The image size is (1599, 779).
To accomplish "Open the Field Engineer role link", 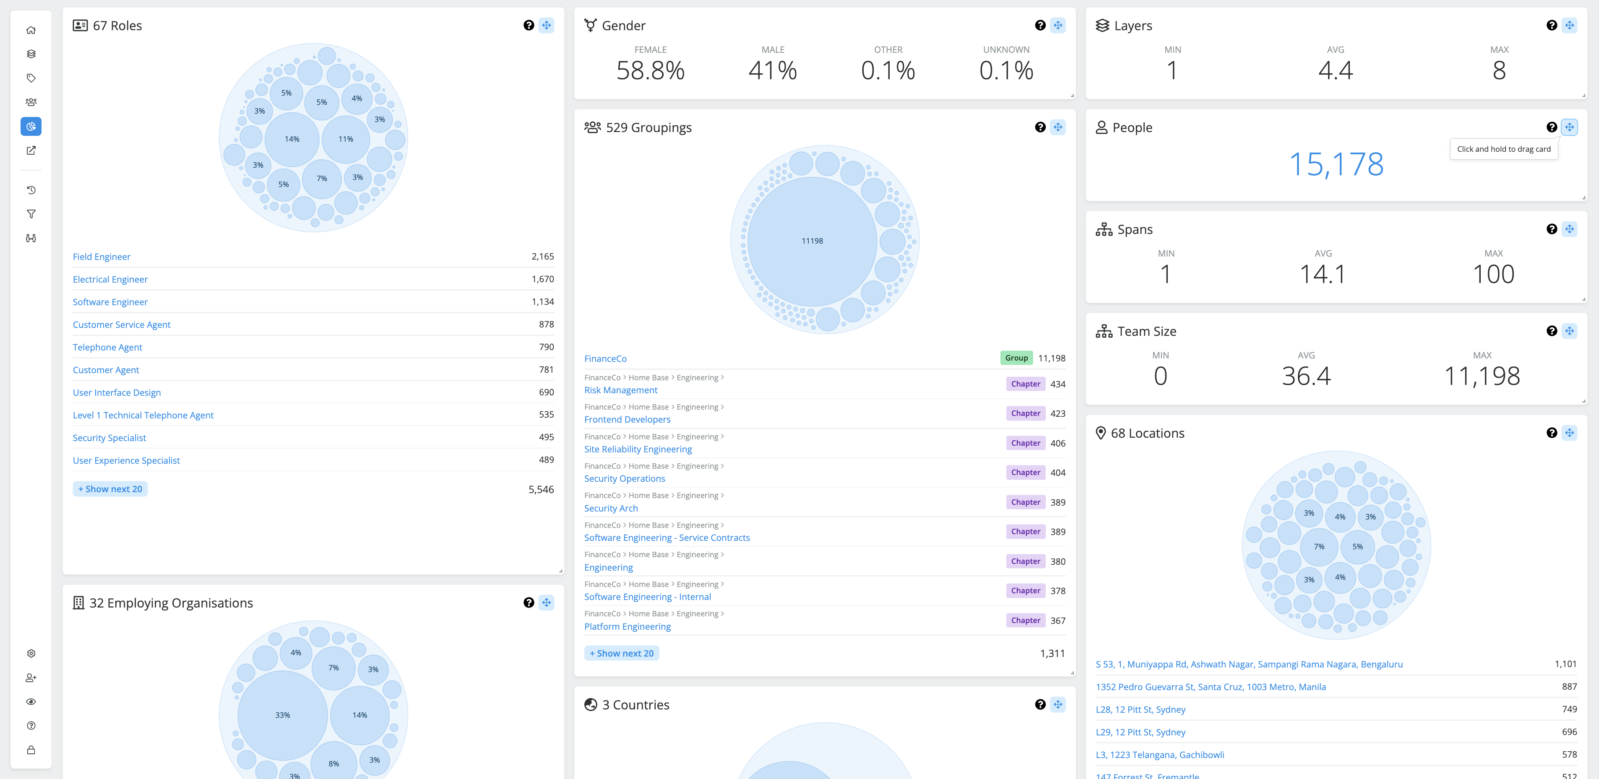I will point(101,256).
